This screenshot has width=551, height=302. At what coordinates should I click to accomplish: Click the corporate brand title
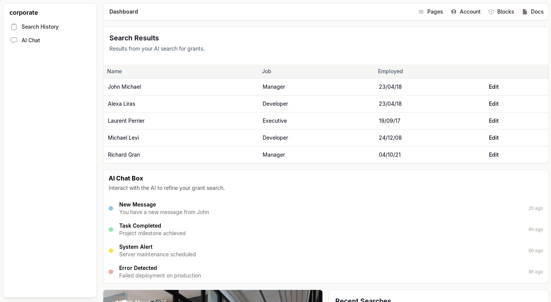(x=23, y=12)
